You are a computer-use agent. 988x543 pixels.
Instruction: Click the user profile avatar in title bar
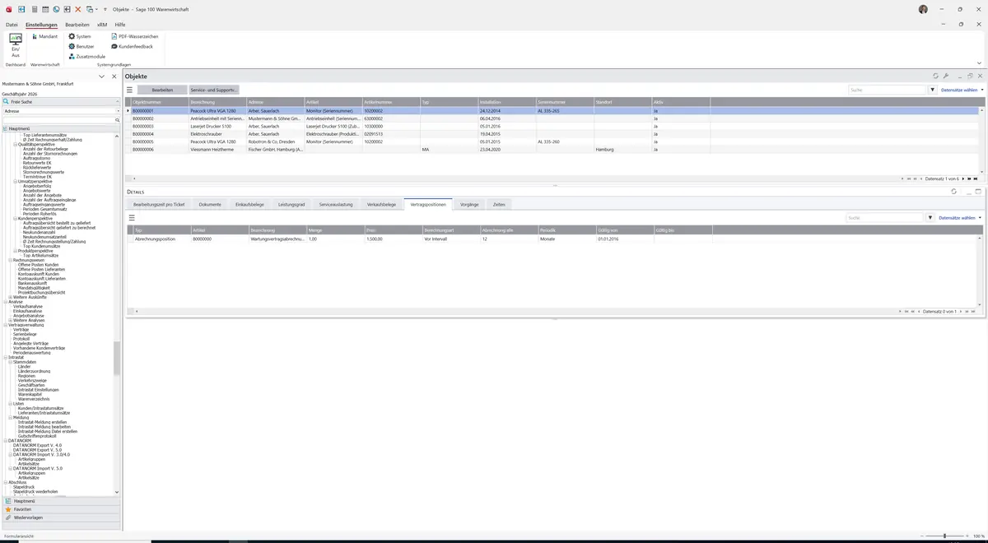[x=923, y=9]
